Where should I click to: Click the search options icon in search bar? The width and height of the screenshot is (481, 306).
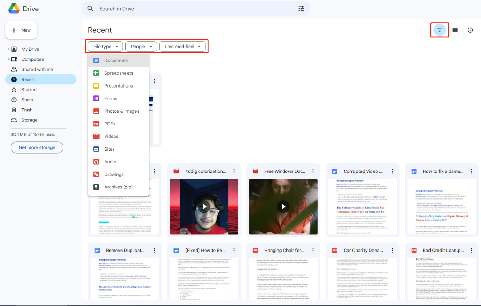coord(301,9)
